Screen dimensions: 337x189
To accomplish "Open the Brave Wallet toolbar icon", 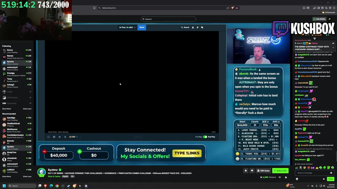I will (322, 8).
